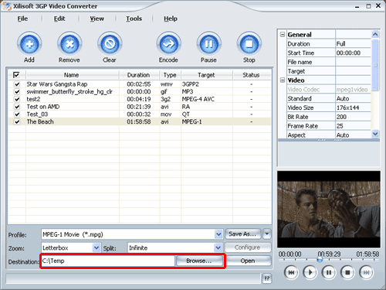Skip forward with player next button
The height and width of the screenshot is (290, 386).
coord(366,272)
